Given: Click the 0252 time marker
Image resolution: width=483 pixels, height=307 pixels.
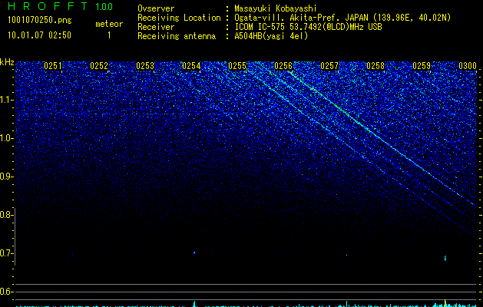Looking at the screenshot, I should (x=99, y=66).
